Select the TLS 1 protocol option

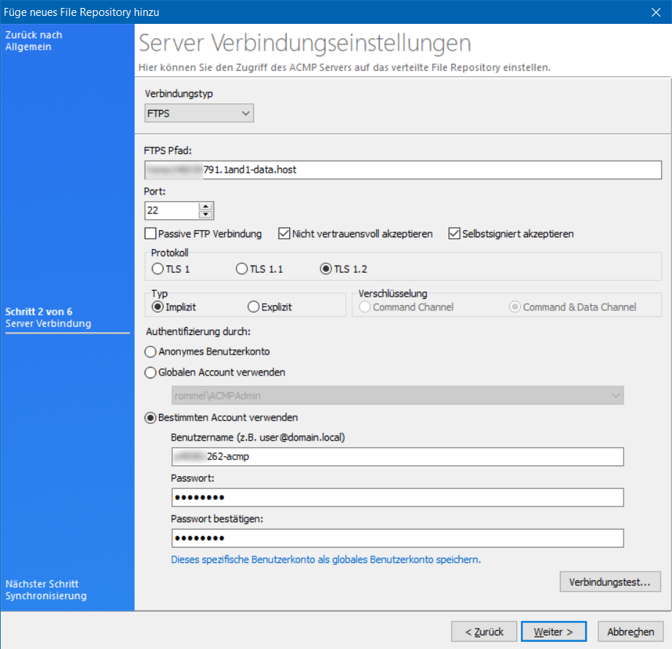click(x=156, y=268)
